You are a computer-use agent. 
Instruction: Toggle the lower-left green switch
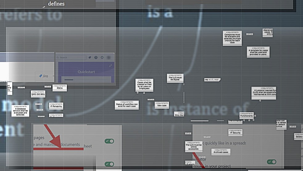[x=109, y=164]
